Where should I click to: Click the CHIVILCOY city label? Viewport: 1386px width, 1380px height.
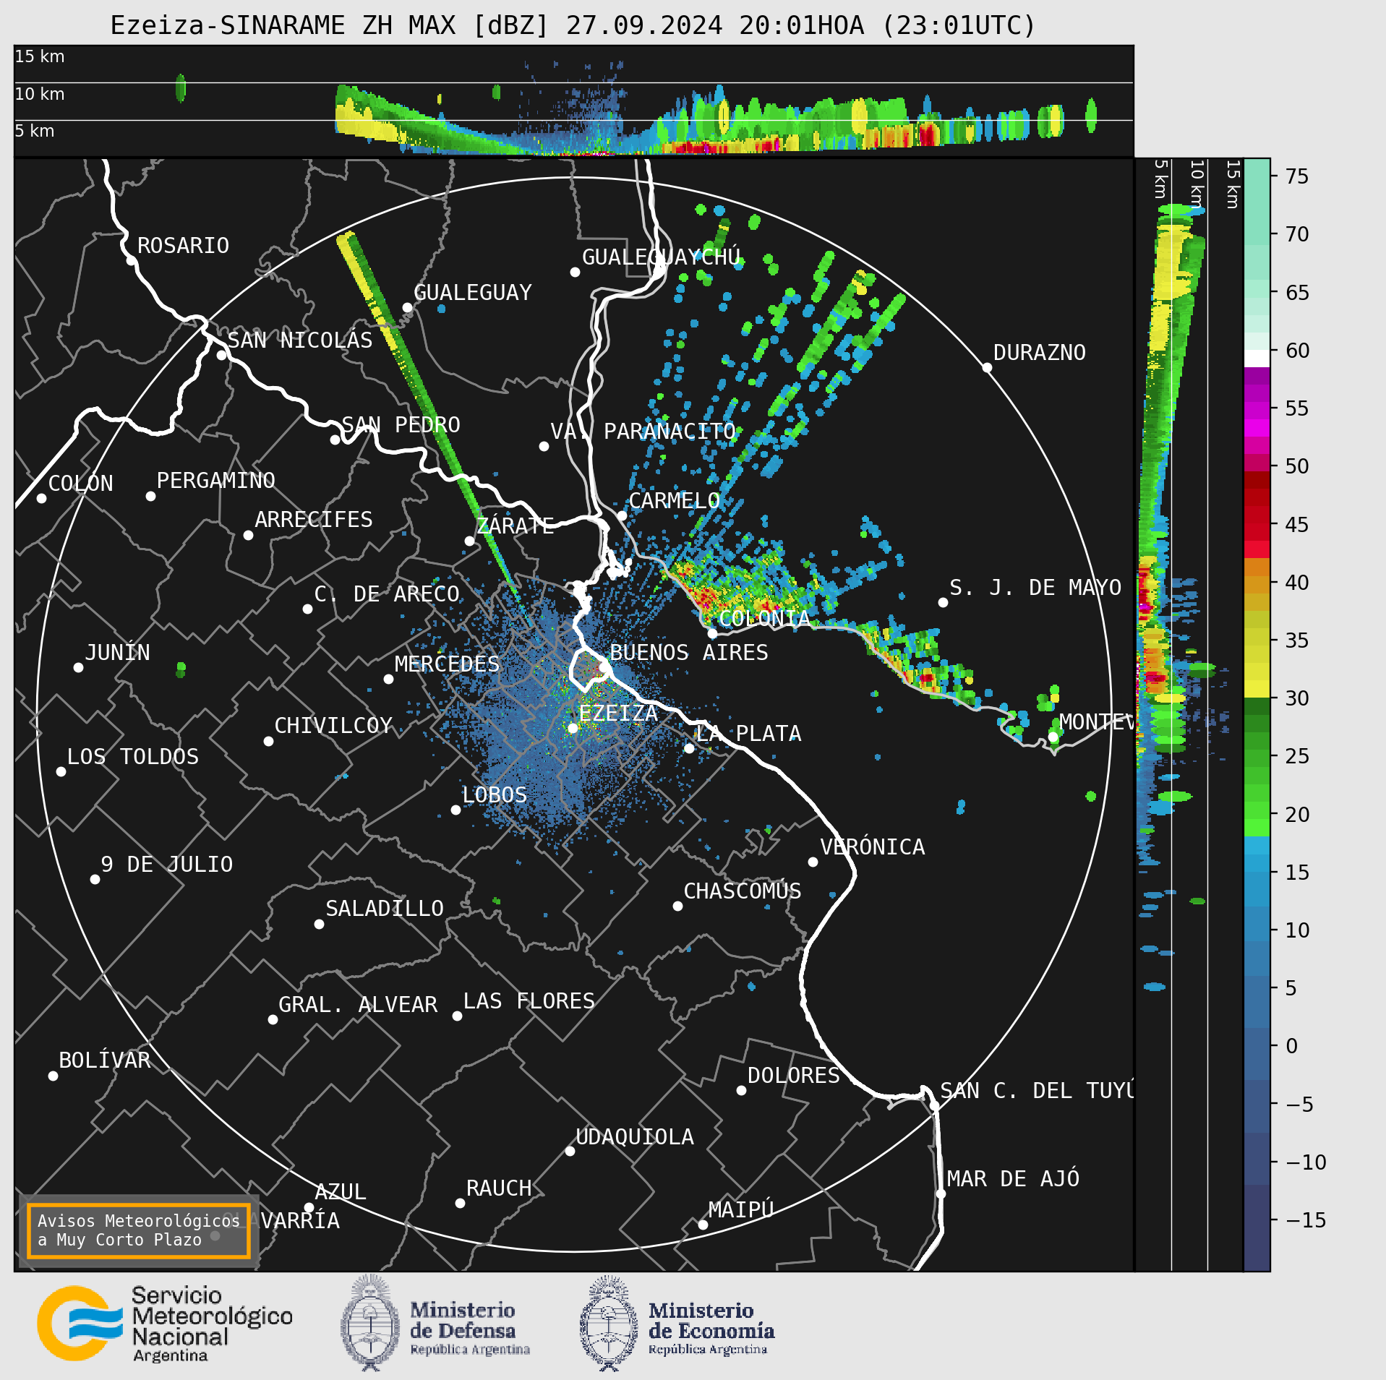(333, 726)
